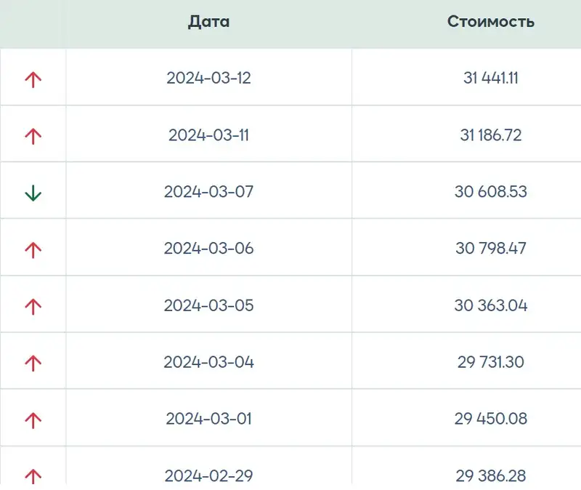This screenshot has width=581, height=490.
Task: Click the value 31 186.72
Action: coord(490,135)
